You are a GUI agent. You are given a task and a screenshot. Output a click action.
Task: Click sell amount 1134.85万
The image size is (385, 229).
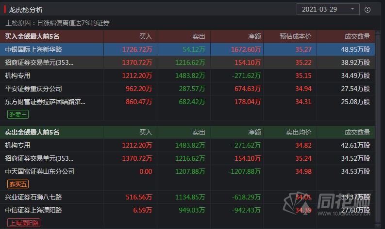[x=190, y=197]
